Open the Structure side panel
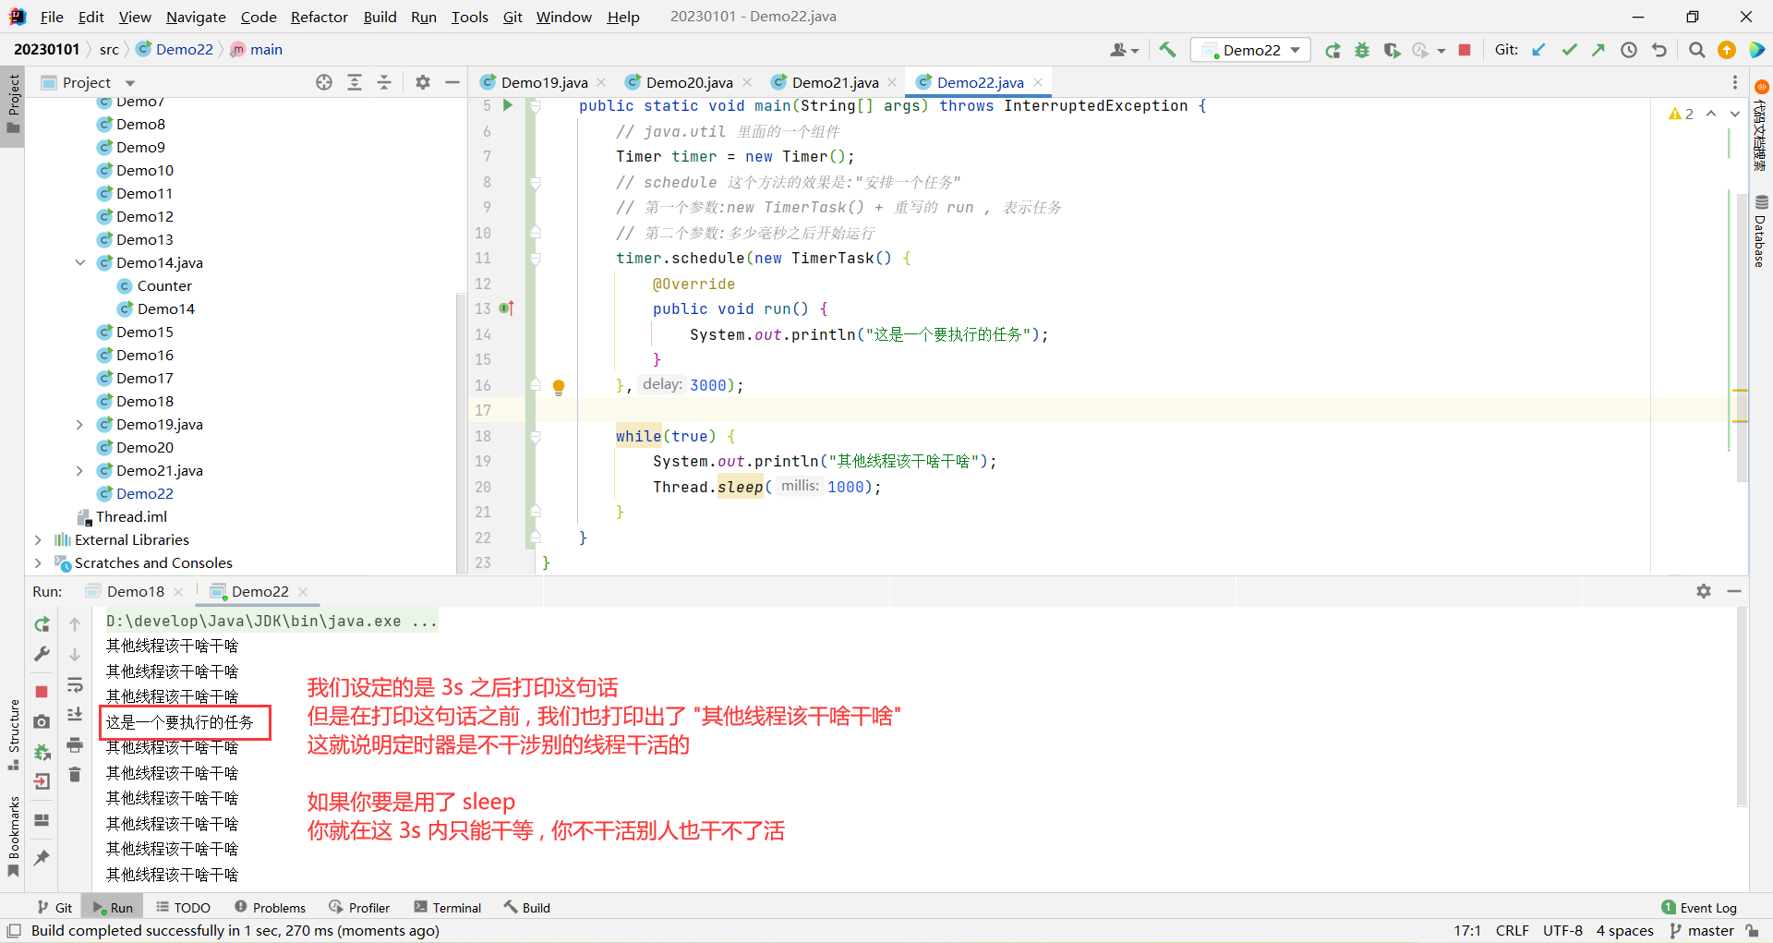The image size is (1773, 943). click(x=13, y=735)
